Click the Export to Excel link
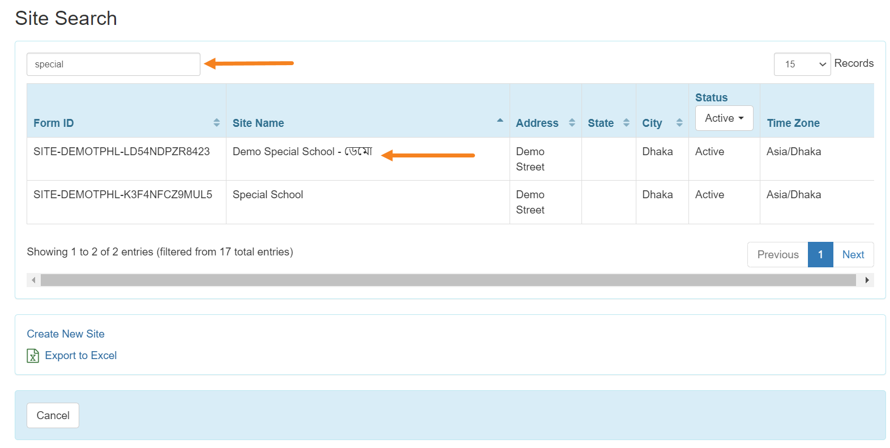The width and height of the screenshot is (890, 448). [80, 356]
